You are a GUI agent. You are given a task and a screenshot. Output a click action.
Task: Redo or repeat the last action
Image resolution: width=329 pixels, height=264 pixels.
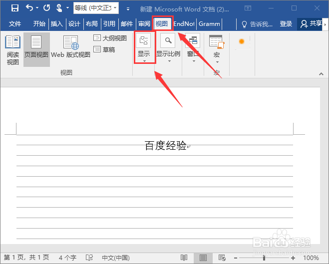pos(46,8)
